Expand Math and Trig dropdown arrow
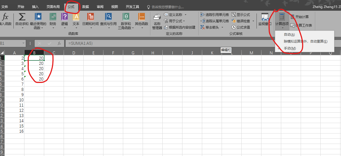 click(133, 28)
